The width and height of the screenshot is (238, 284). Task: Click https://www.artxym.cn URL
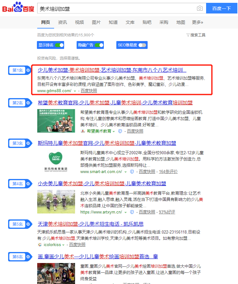point(101,212)
